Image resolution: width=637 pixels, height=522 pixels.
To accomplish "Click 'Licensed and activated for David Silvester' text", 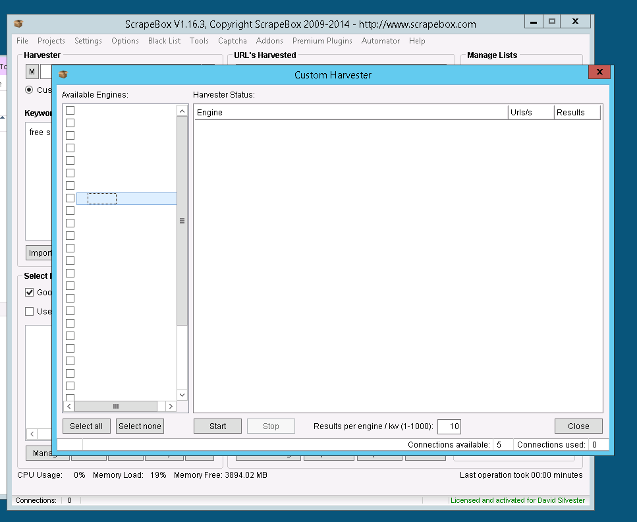I will point(518,500).
